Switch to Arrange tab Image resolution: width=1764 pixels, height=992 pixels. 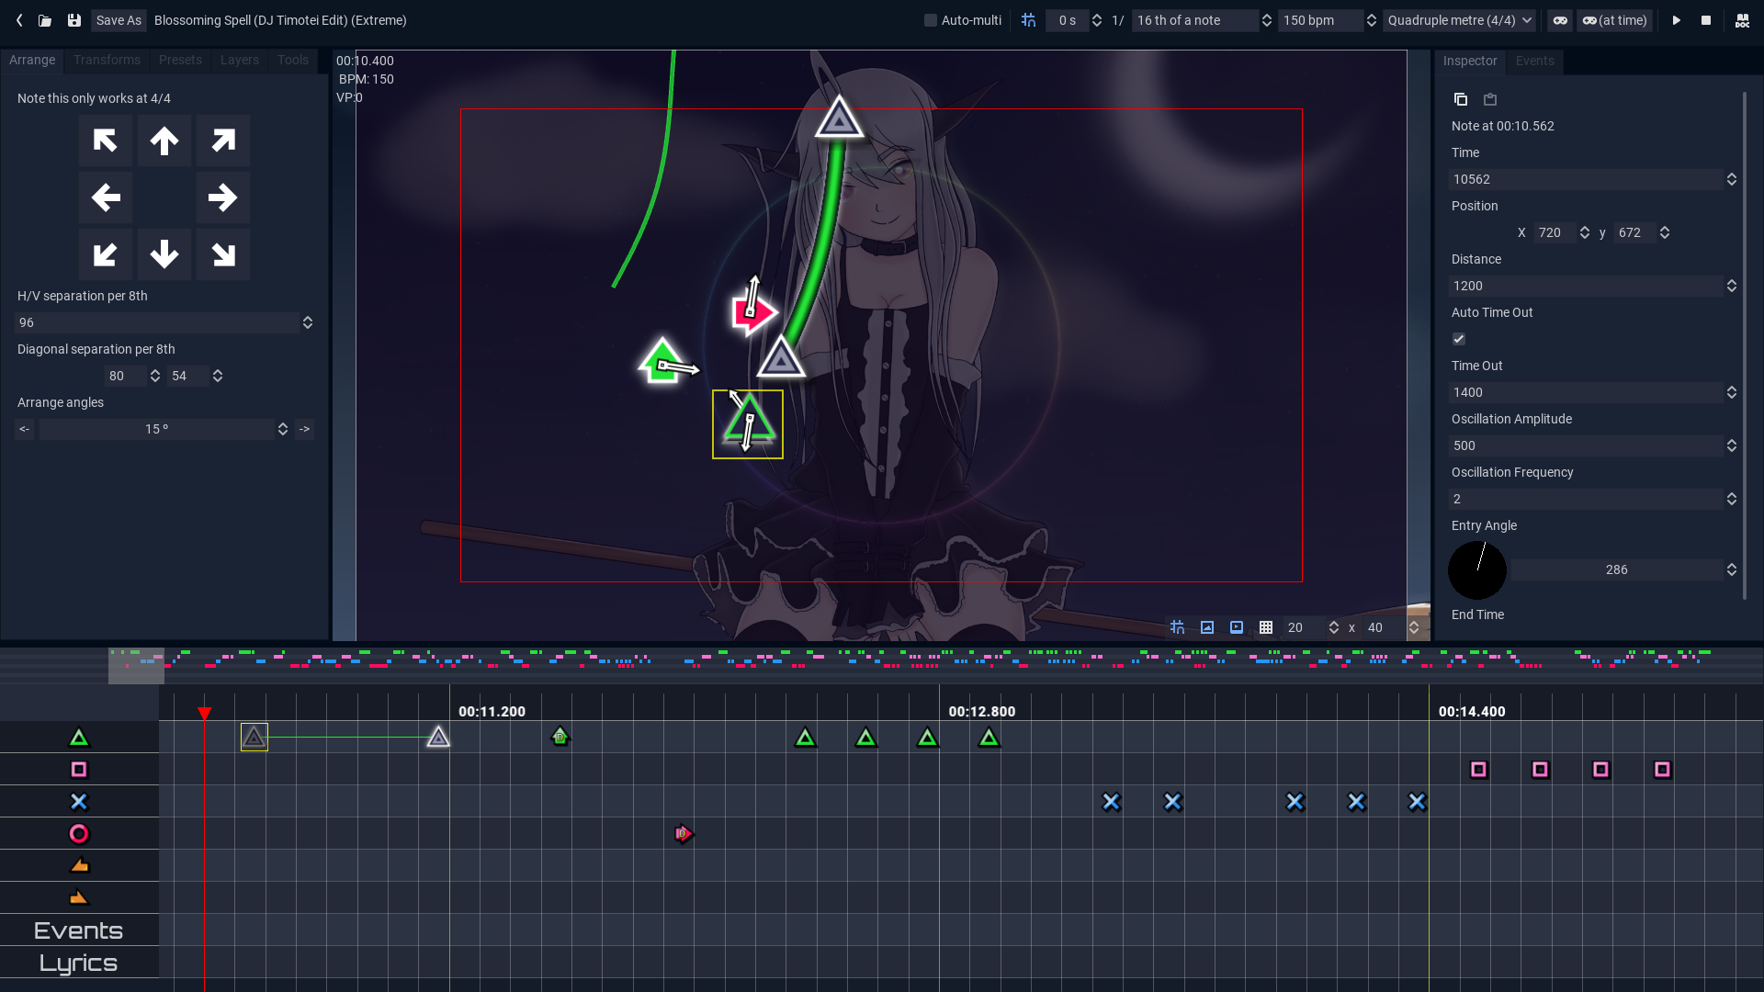tap(32, 60)
